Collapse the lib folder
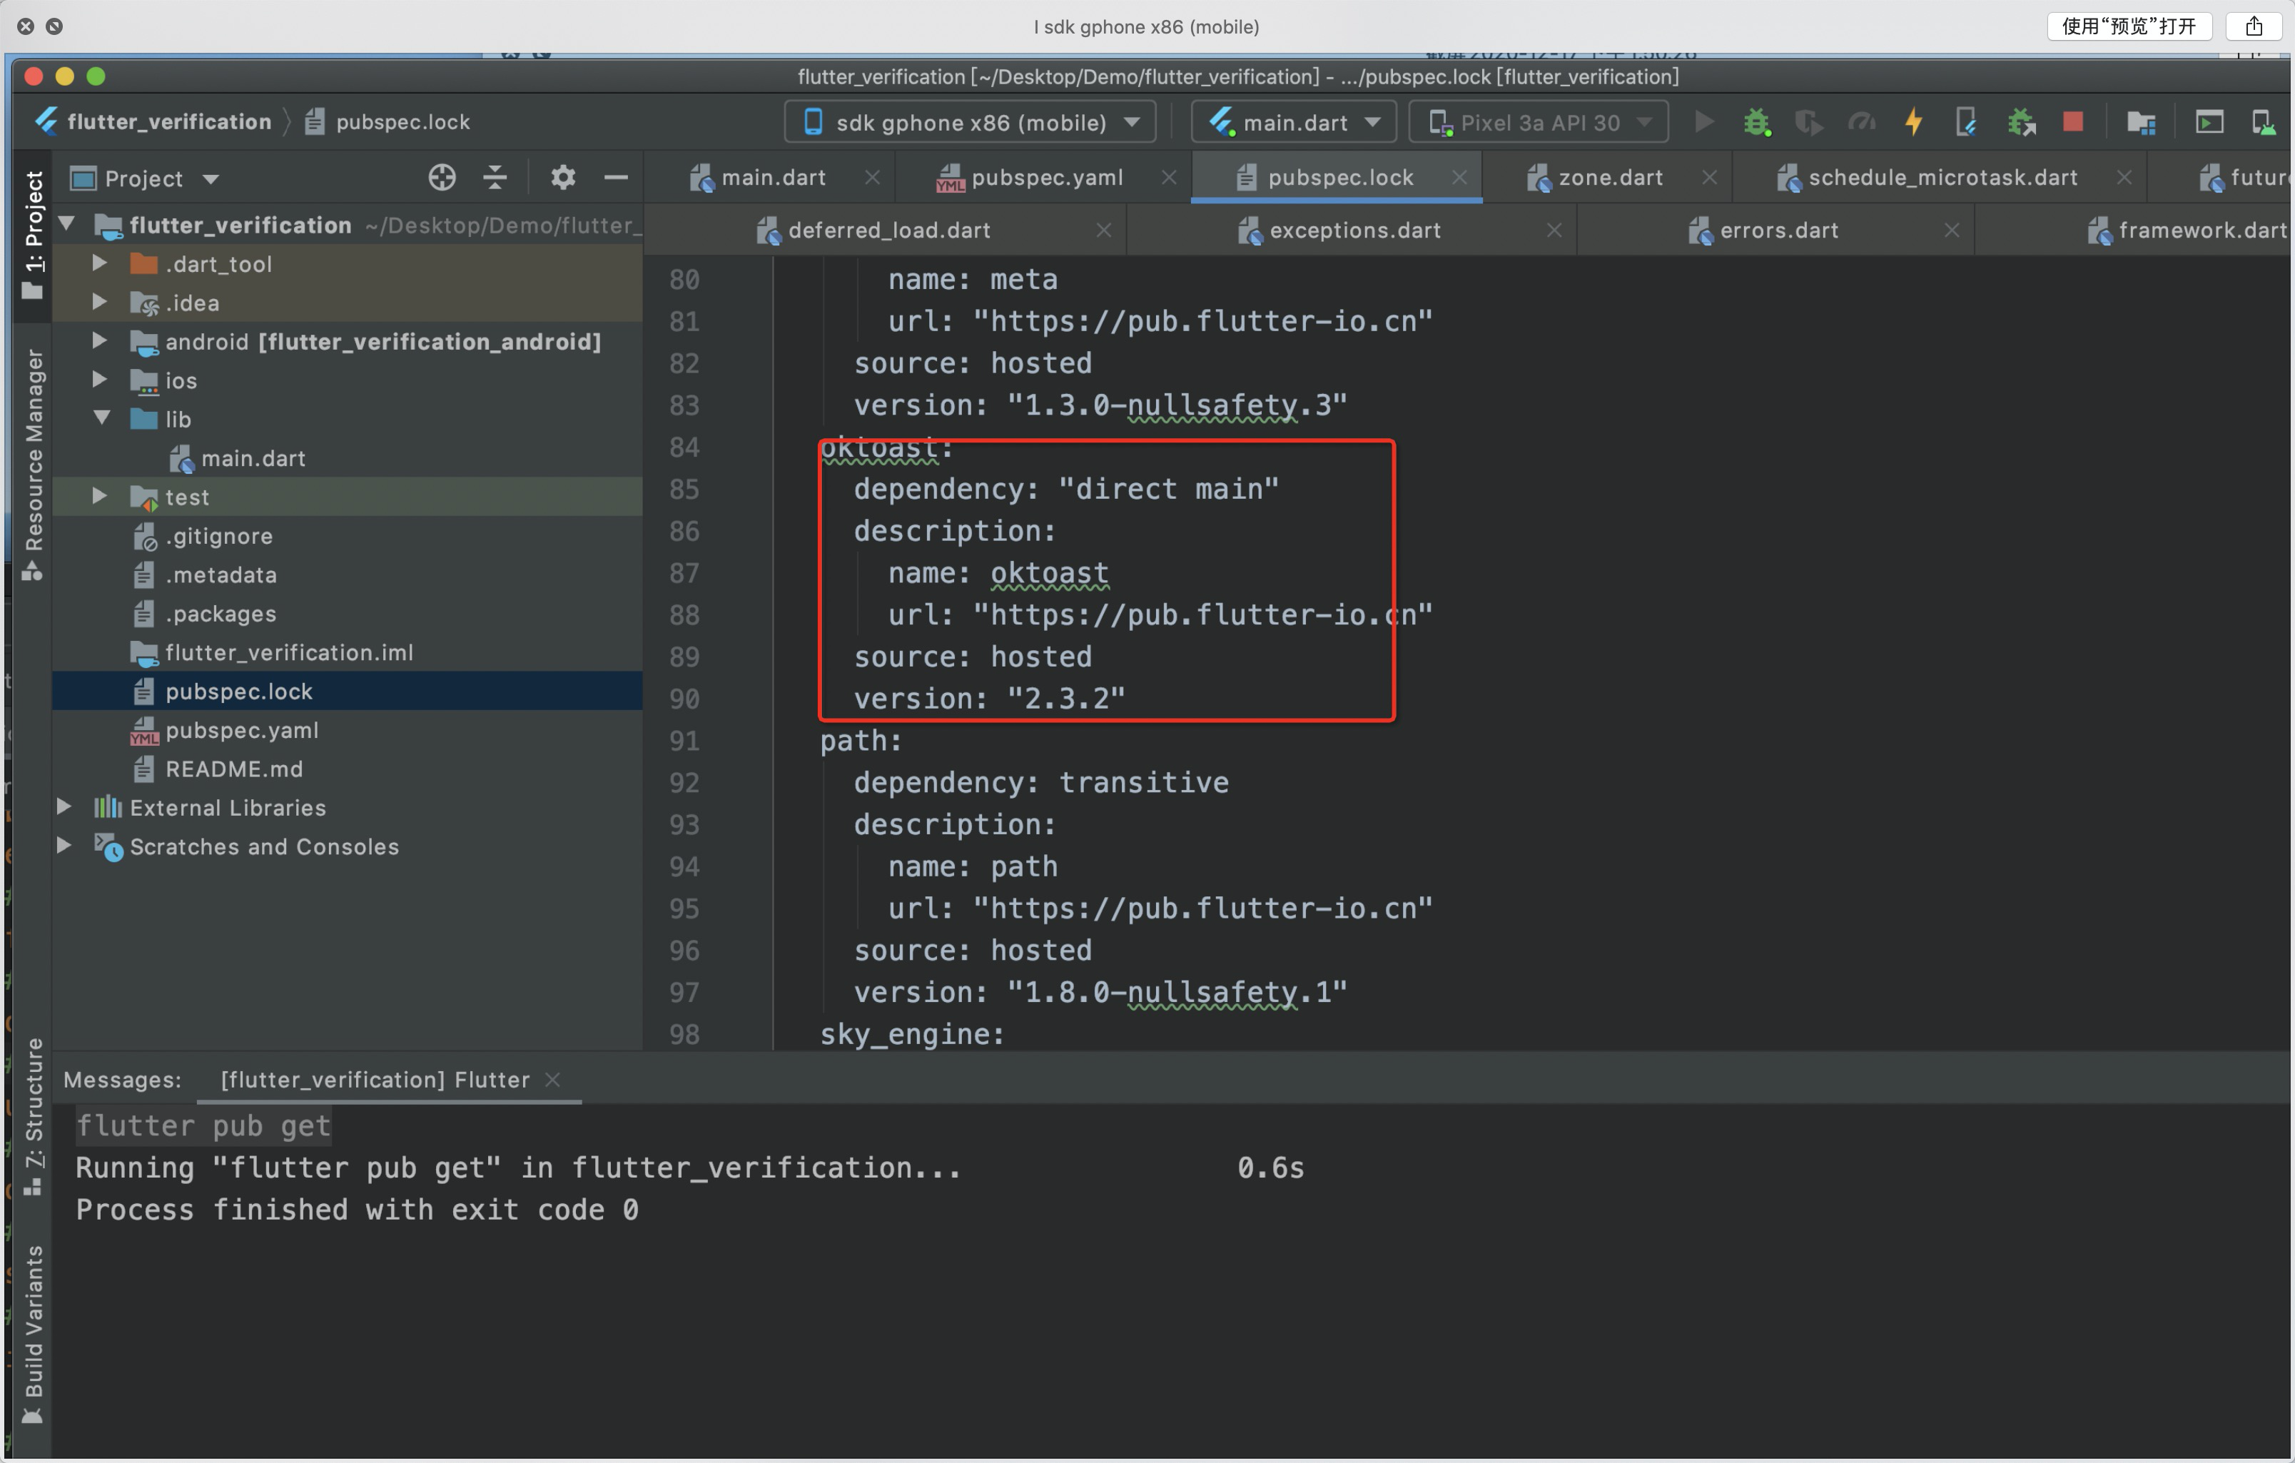Viewport: 2295px width, 1463px height. (x=101, y=418)
